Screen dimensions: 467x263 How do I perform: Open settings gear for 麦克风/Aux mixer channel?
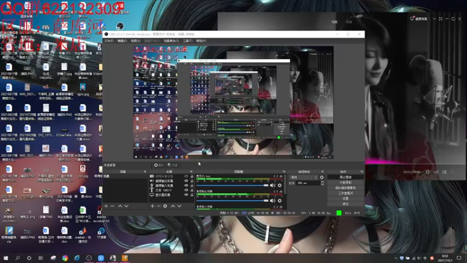coord(280,185)
